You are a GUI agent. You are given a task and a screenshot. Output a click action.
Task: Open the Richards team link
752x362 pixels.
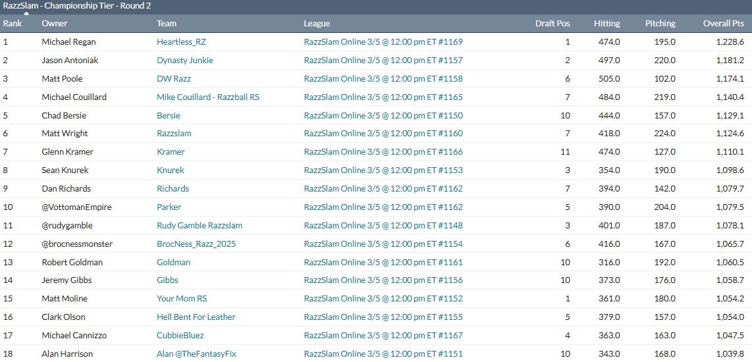pos(173,188)
